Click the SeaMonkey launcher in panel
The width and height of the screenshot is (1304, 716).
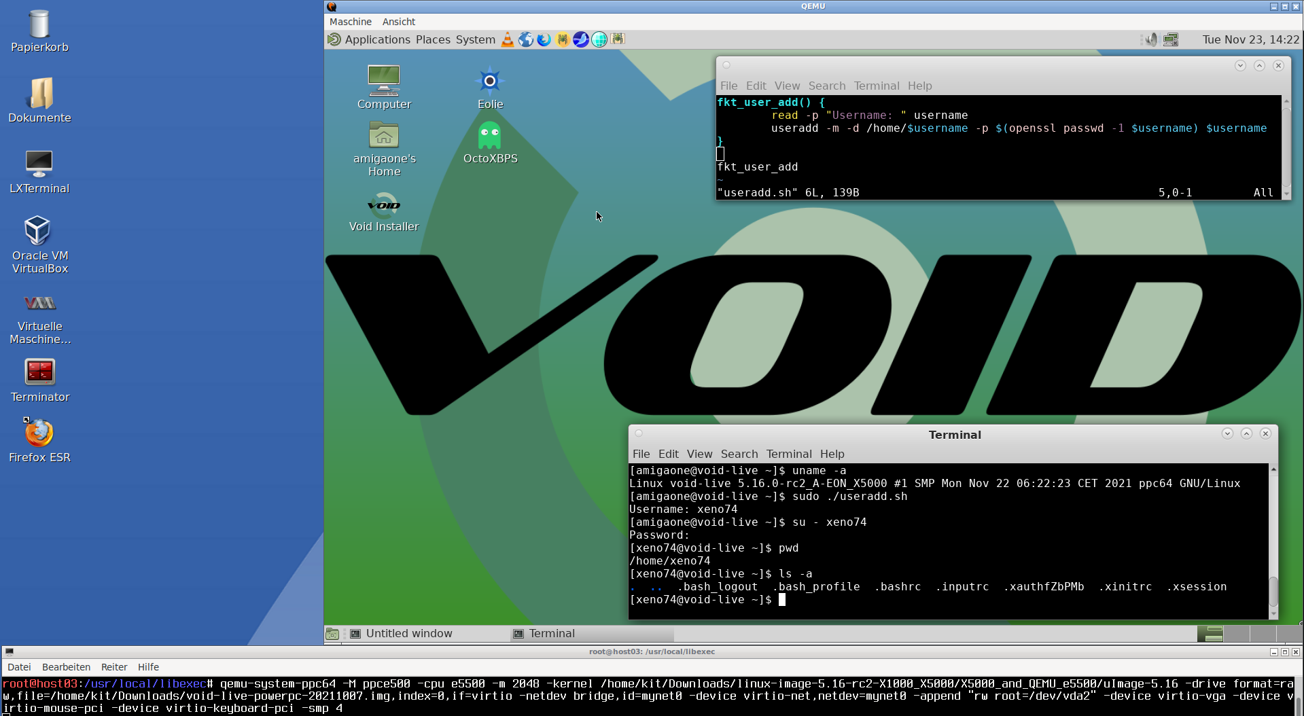click(580, 39)
